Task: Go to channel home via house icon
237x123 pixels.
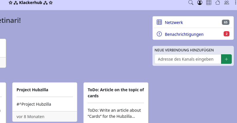Action: pyautogui.click(x=218, y=3)
